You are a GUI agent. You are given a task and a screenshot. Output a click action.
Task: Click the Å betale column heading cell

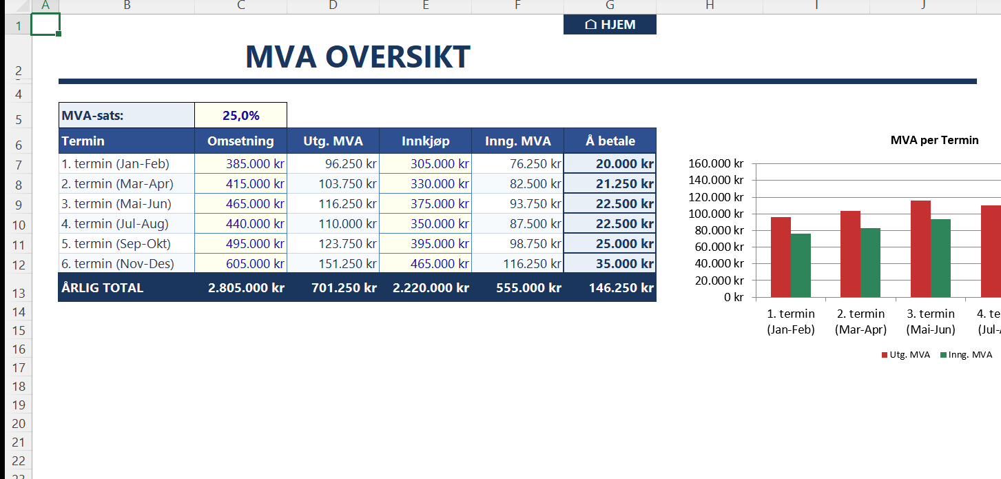point(610,141)
